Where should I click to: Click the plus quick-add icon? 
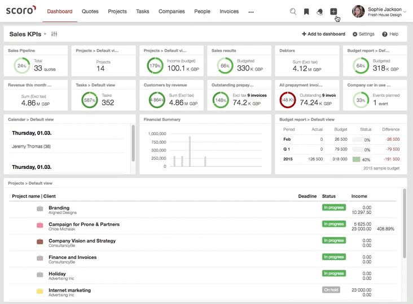click(x=333, y=11)
